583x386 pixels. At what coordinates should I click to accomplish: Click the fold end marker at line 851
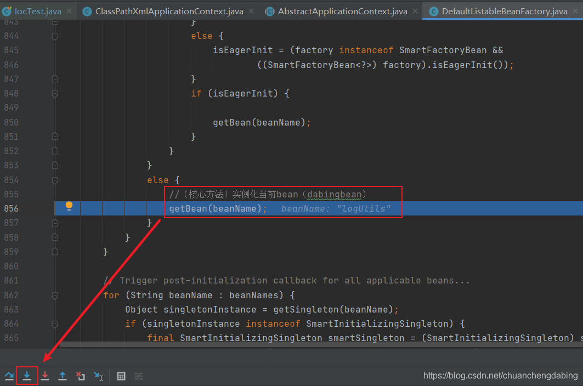pos(55,137)
